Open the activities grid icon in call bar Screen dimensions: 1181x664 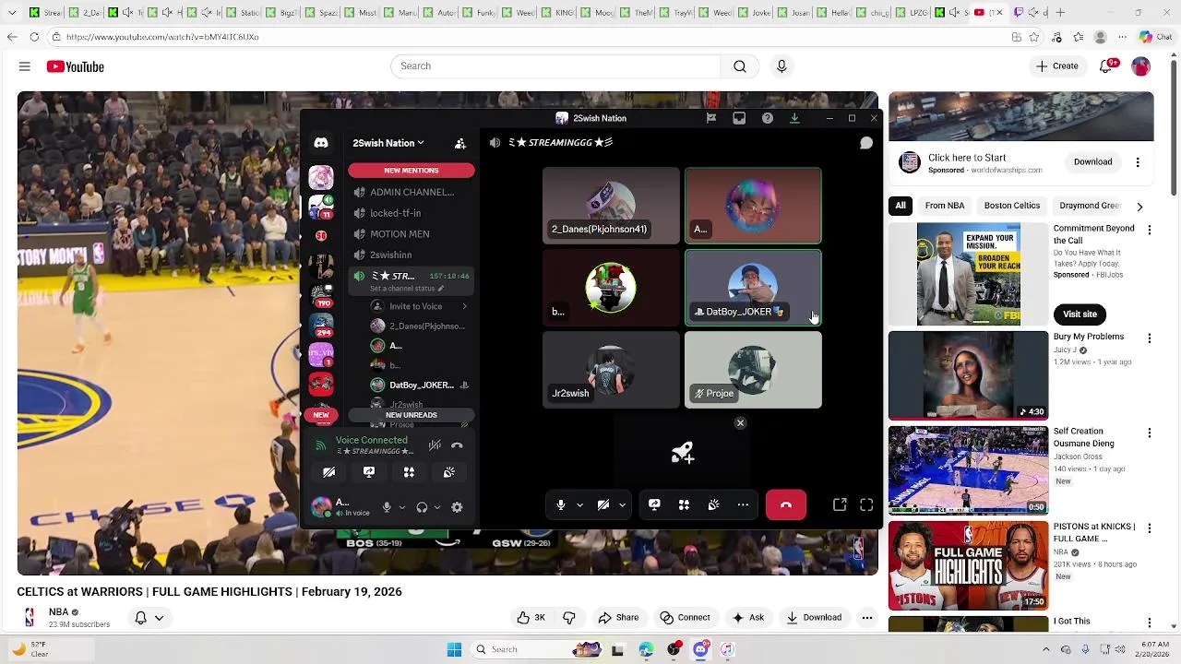click(x=684, y=504)
